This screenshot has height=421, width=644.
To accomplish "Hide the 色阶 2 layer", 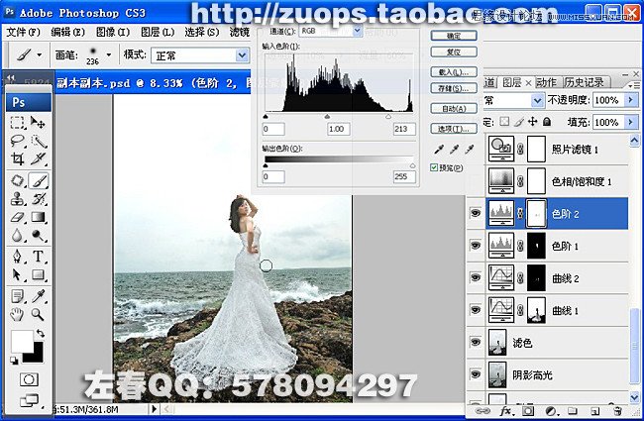I will 476,213.
